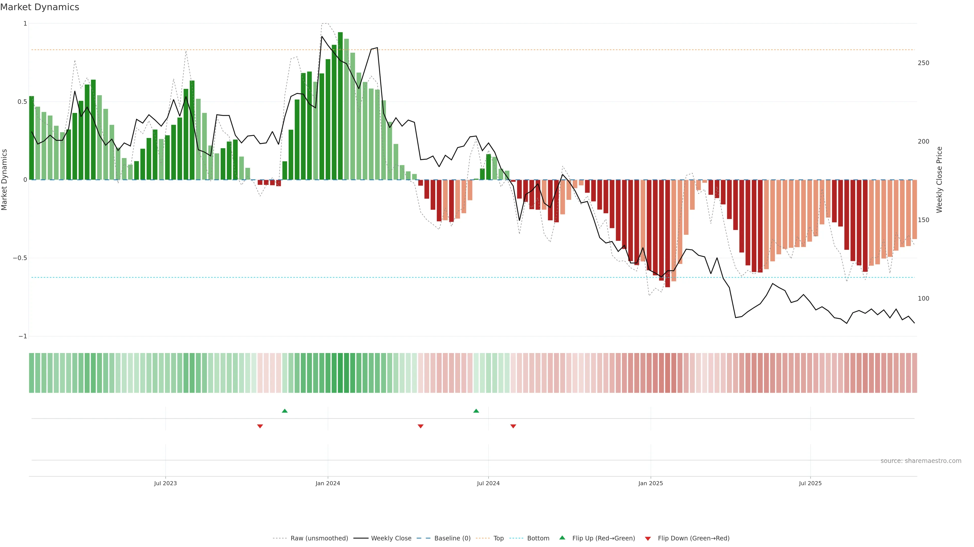Image resolution: width=974 pixels, height=547 pixels.
Task: Click the red triangle icon in legend
Action: (x=648, y=538)
